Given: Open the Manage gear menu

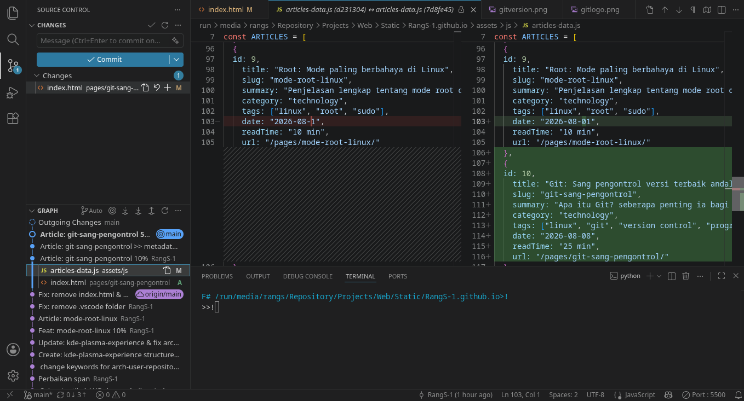Looking at the screenshot, I should (x=13, y=376).
